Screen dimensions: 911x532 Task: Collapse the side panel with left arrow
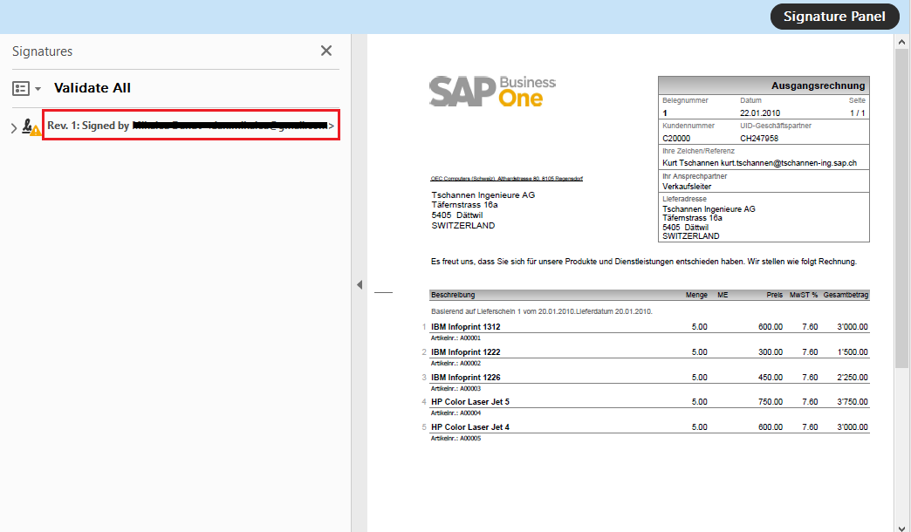point(360,284)
